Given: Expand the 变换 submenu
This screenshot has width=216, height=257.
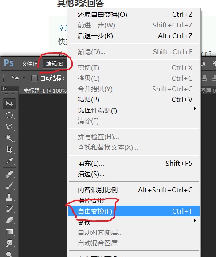Looking at the screenshot, I should click(x=134, y=222).
